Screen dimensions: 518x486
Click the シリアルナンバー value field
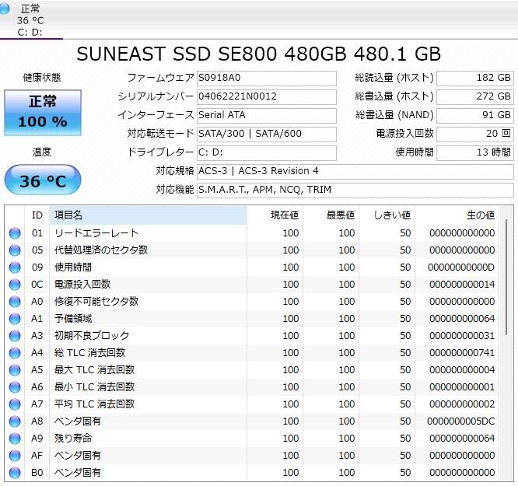265,96
